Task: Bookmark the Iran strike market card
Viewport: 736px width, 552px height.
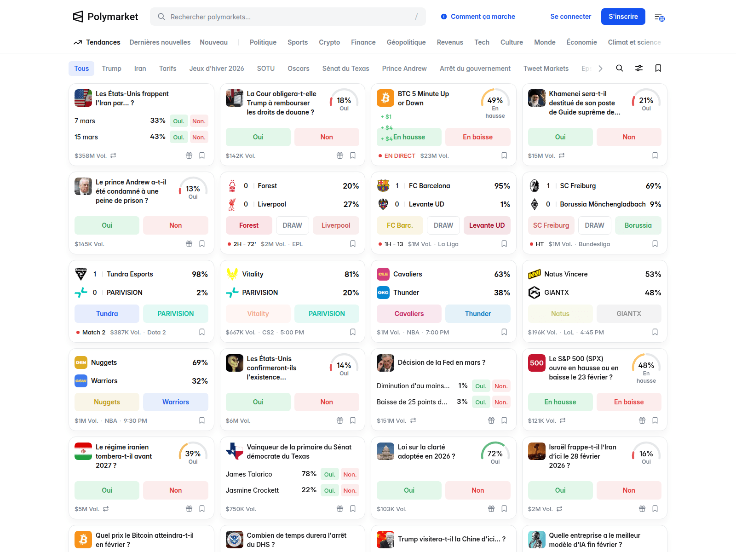Action: click(202, 155)
